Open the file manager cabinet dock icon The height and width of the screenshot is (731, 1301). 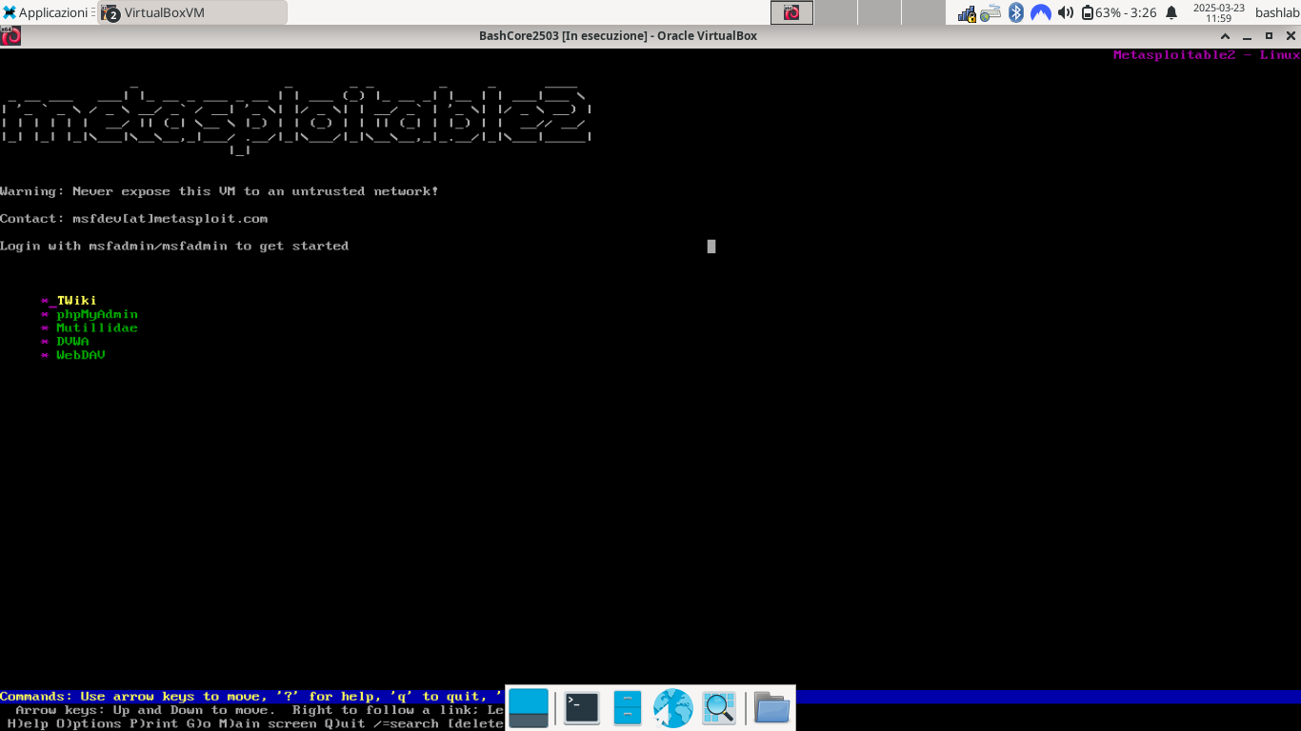tap(627, 708)
